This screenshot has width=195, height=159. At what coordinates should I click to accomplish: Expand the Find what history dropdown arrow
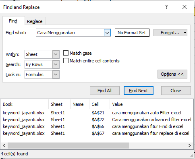click(x=107, y=33)
